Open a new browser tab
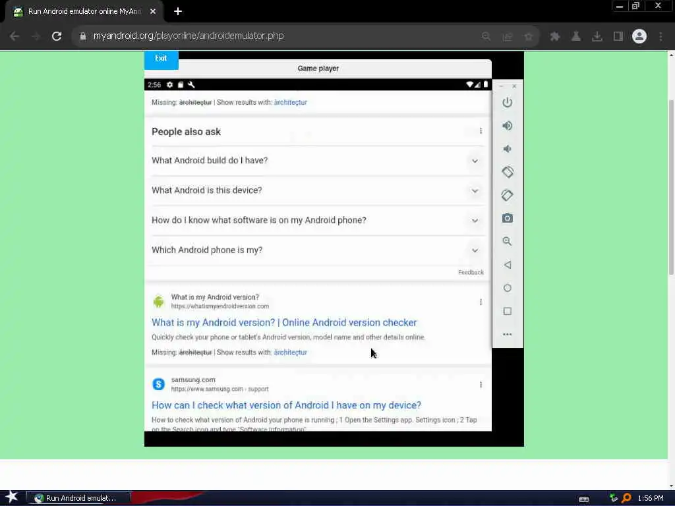 178,12
